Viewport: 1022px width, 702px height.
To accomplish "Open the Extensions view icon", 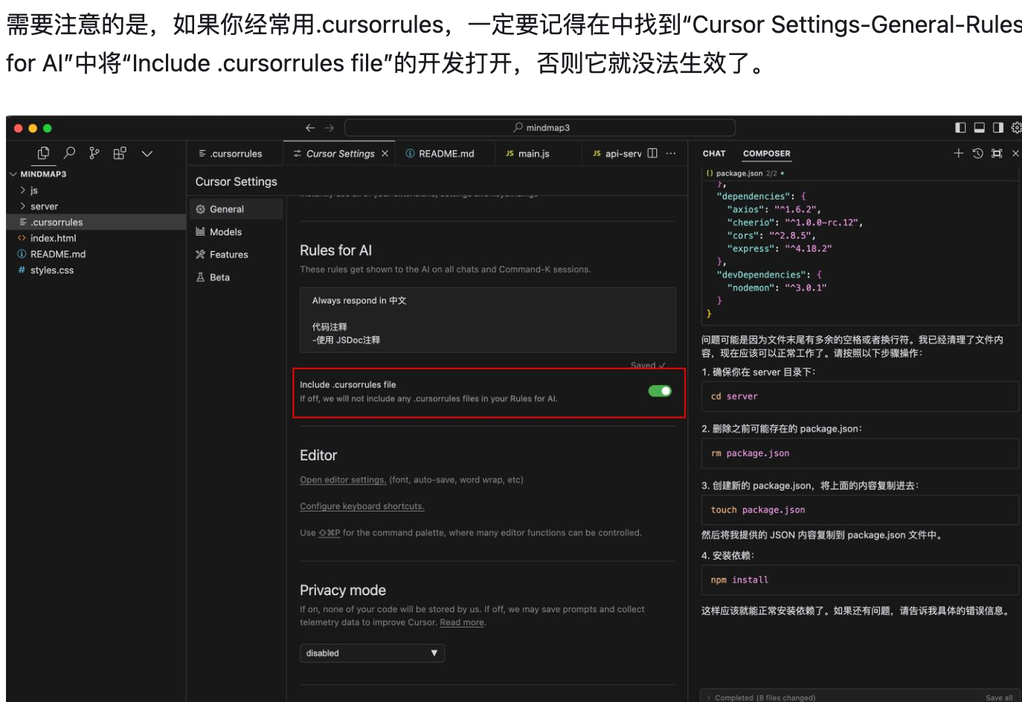I will 119,153.
